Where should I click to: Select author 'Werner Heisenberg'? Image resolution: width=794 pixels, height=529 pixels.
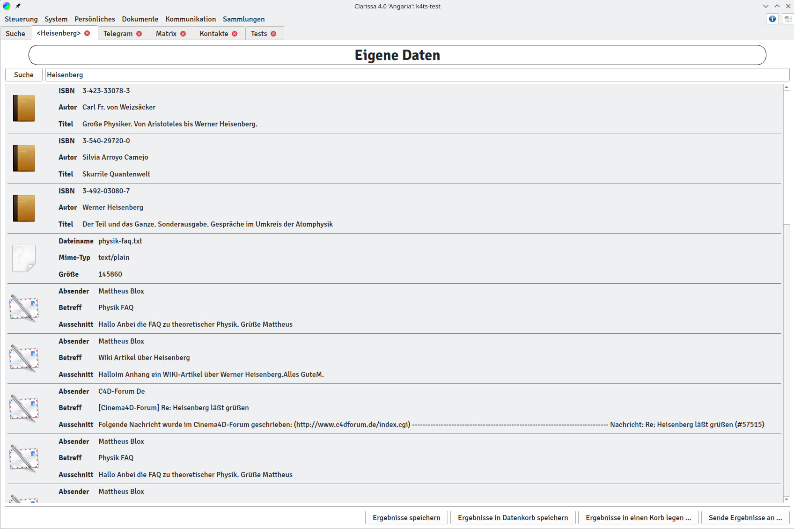[113, 207]
